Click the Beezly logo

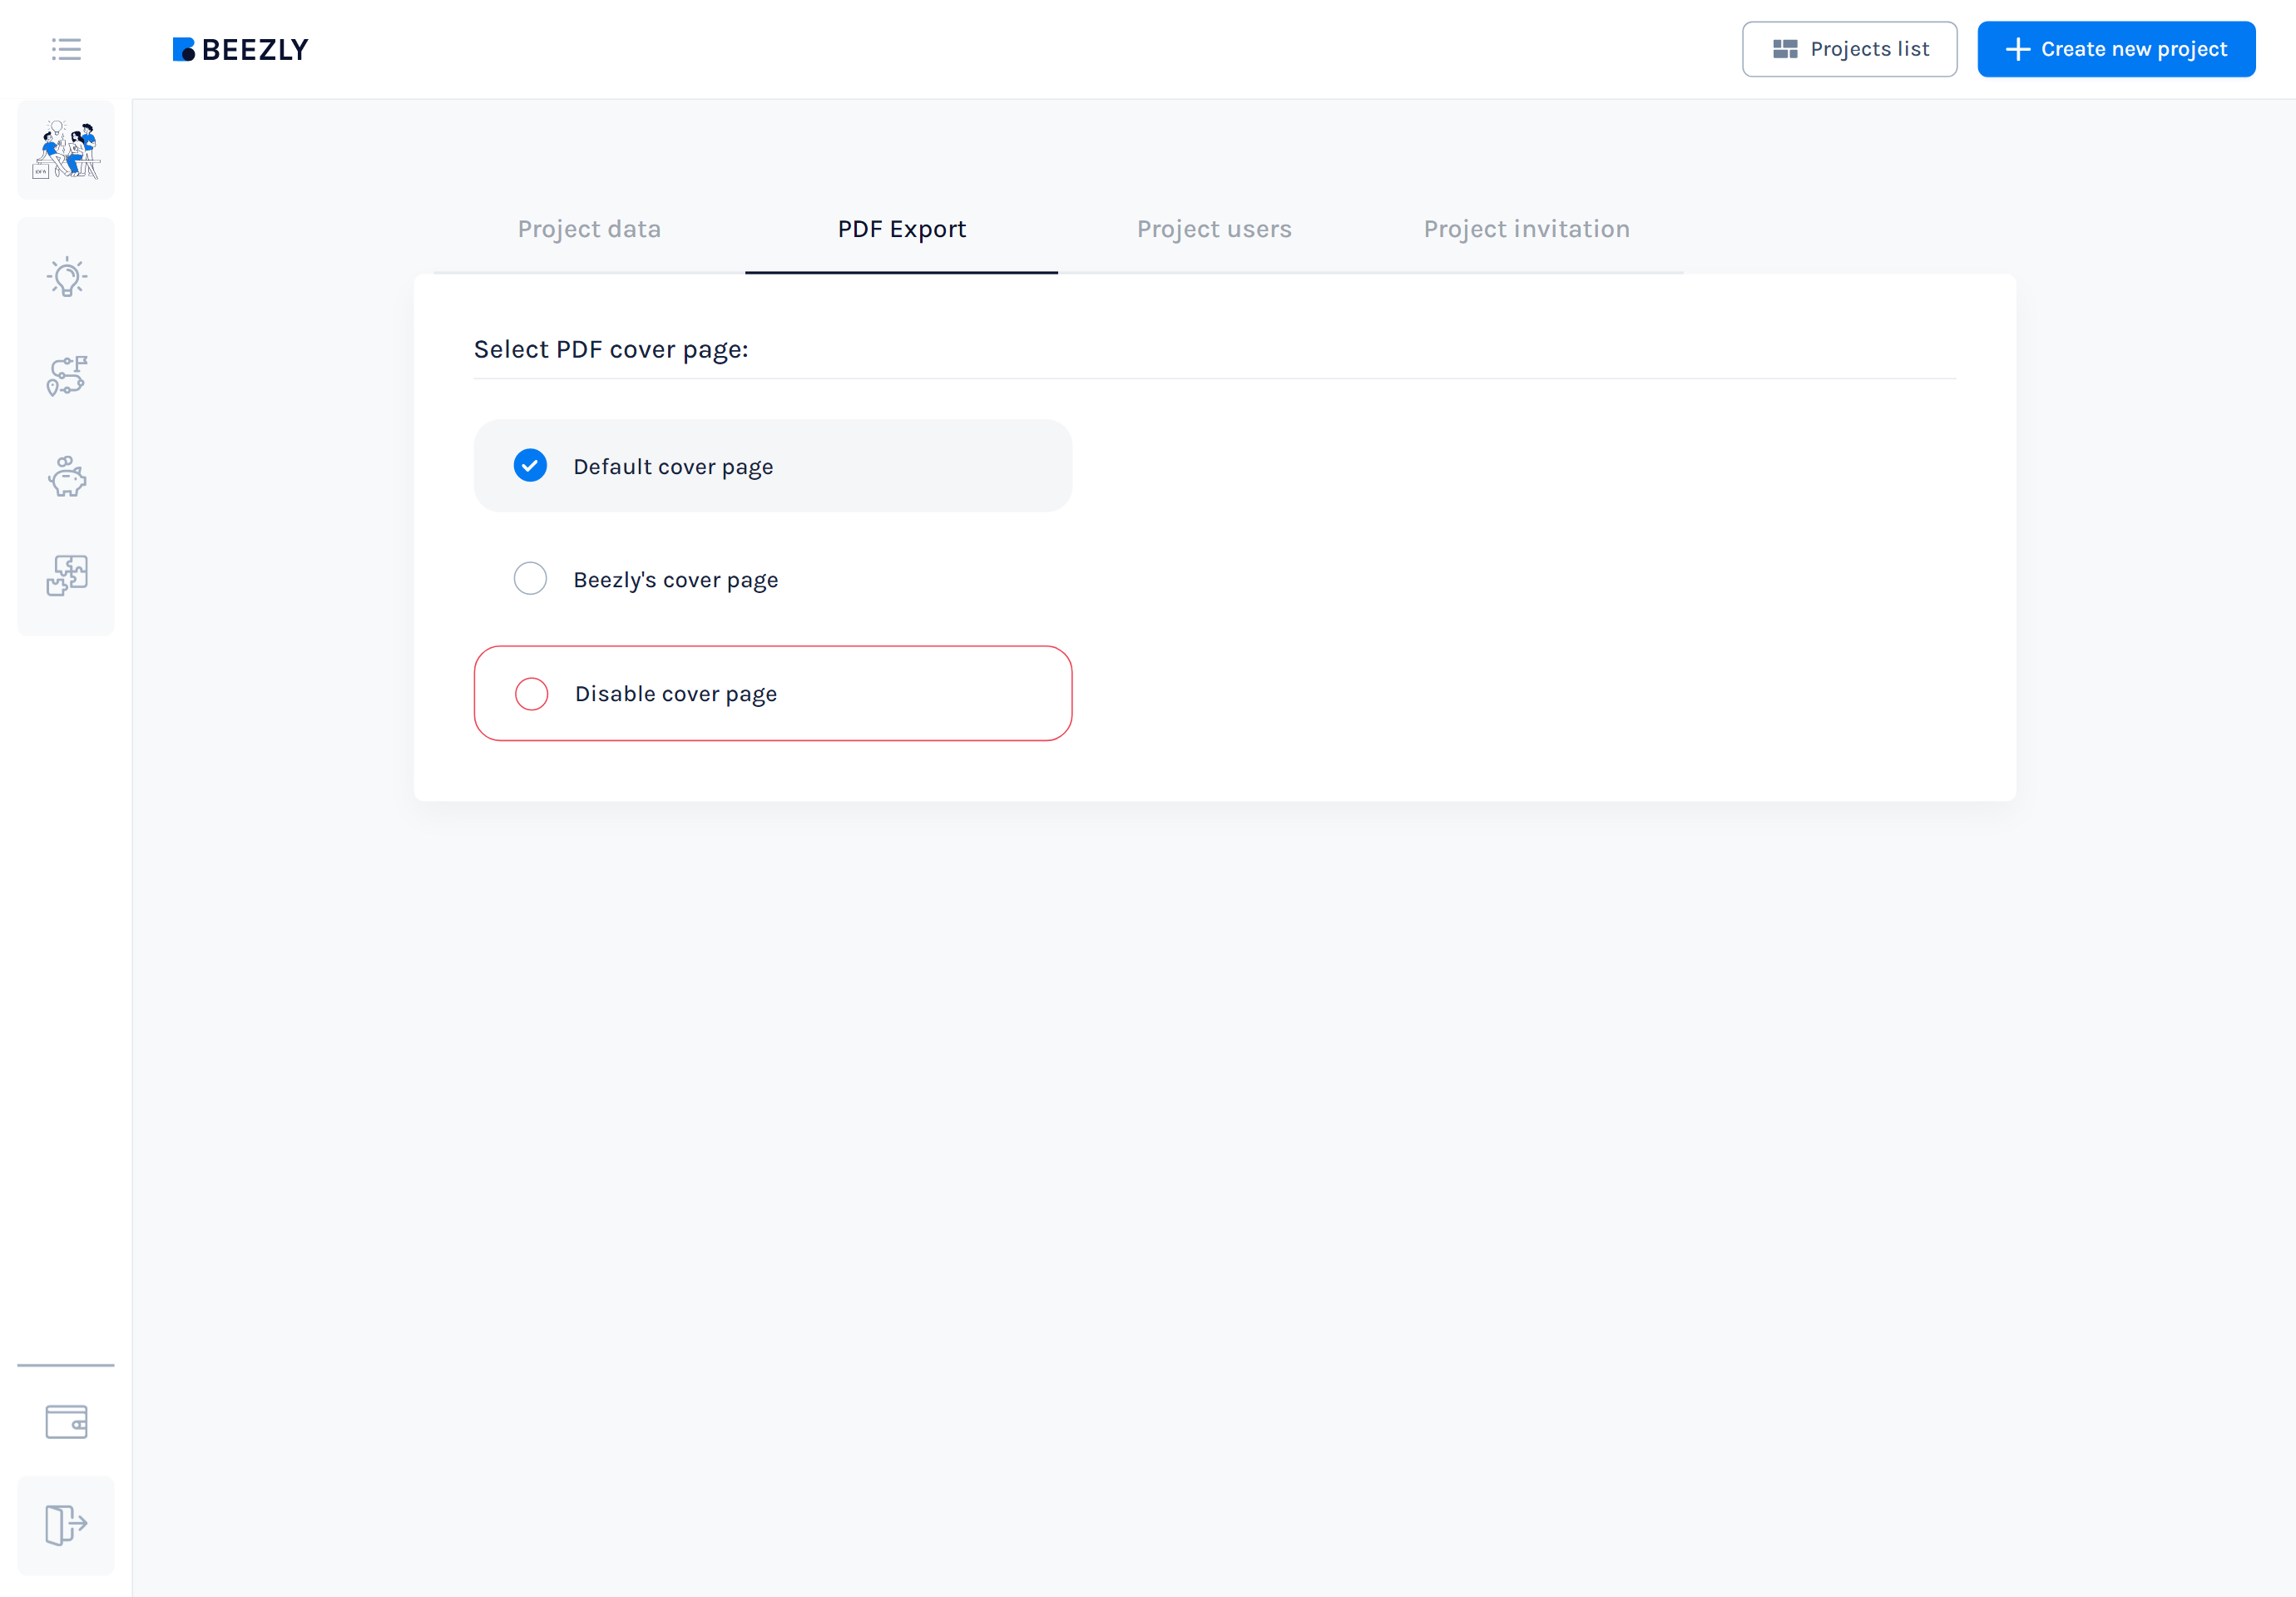click(240, 49)
